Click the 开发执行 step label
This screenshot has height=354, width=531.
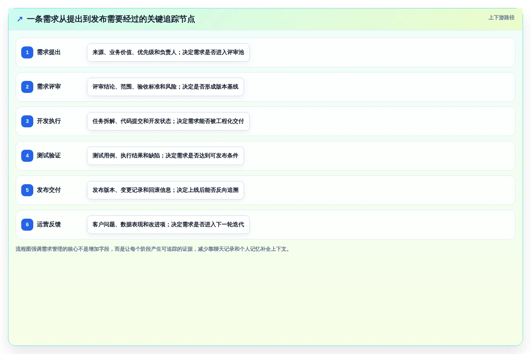coord(49,121)
